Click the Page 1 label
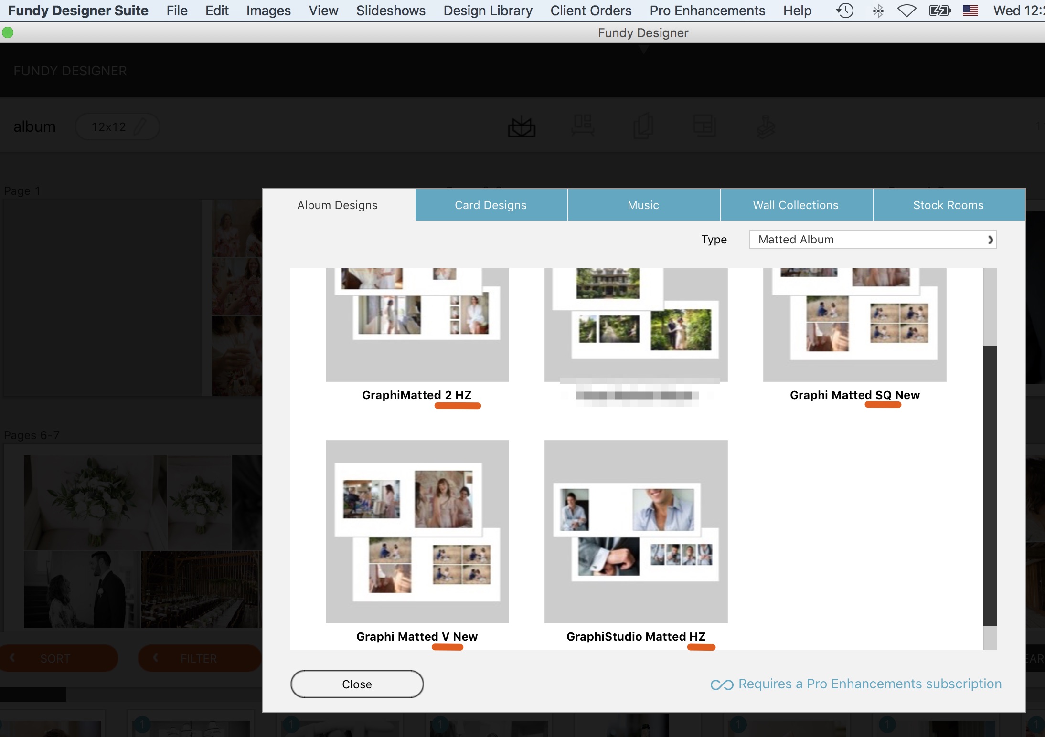The width and height of the screenshot is (1045, 737). coord(22,190)
